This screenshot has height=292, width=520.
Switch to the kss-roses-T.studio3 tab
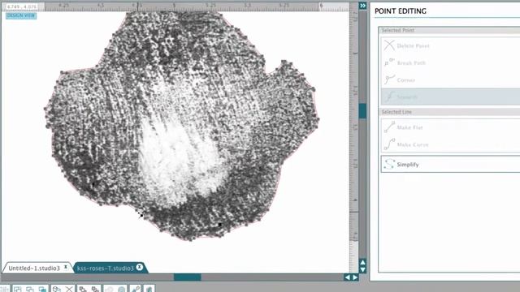(105, 268)
